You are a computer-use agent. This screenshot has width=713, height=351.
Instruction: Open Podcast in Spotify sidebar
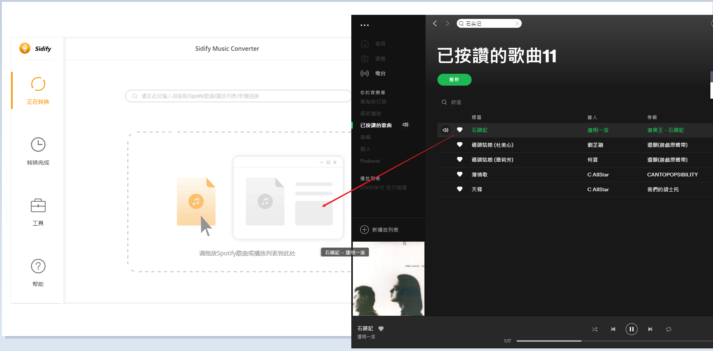click(370, 161)
